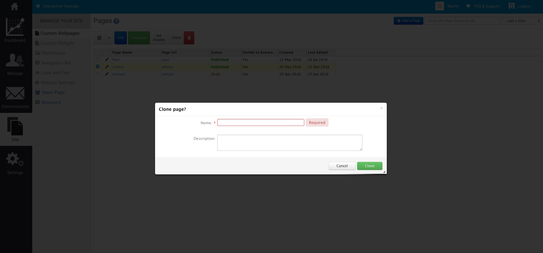
Task: Open Sponsors menu item
Action: pos(51,102)
